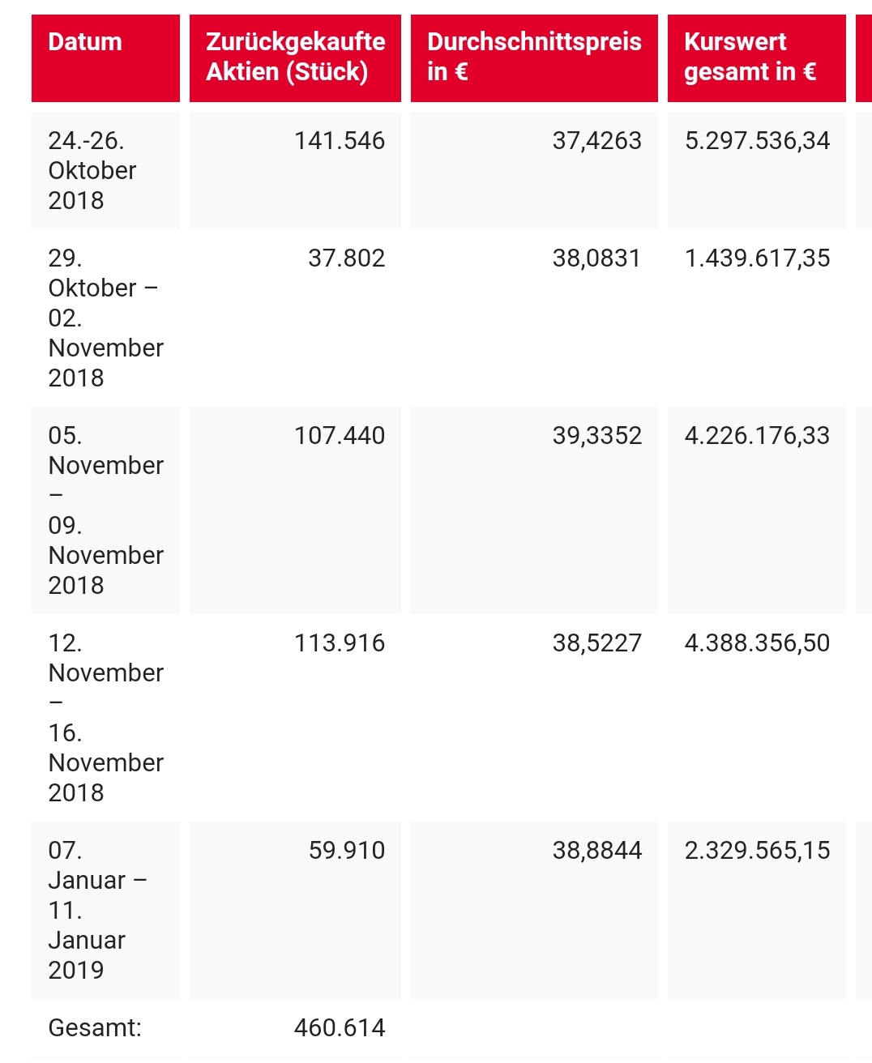The width and height of the screenshot is (872, 1063).
Task: Select the 24.-26. Oktober 2018 date cell
Action: click(92, 170)
